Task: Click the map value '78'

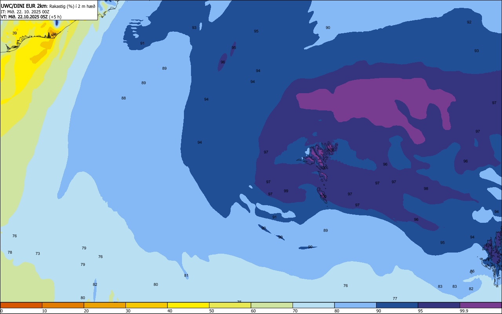Action: coord(10,253)
